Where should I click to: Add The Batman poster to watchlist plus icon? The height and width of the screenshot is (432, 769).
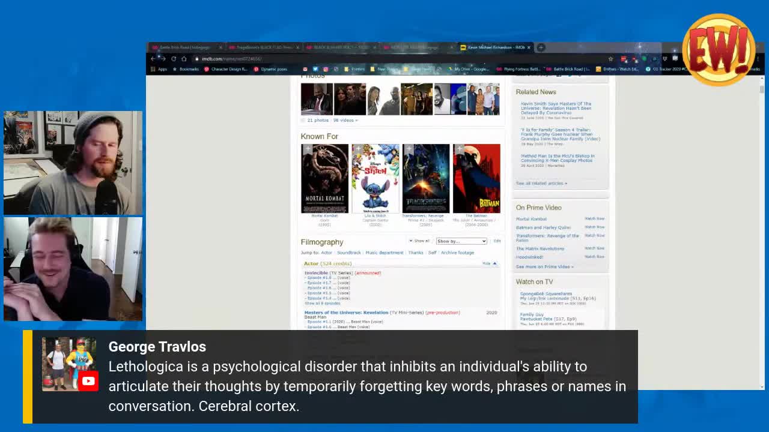coord(458,149)
